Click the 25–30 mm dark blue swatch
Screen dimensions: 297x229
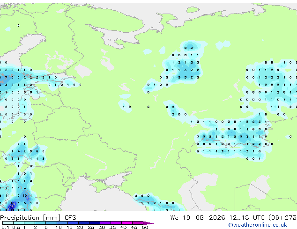pyautogui.click(x=95, y=223)
